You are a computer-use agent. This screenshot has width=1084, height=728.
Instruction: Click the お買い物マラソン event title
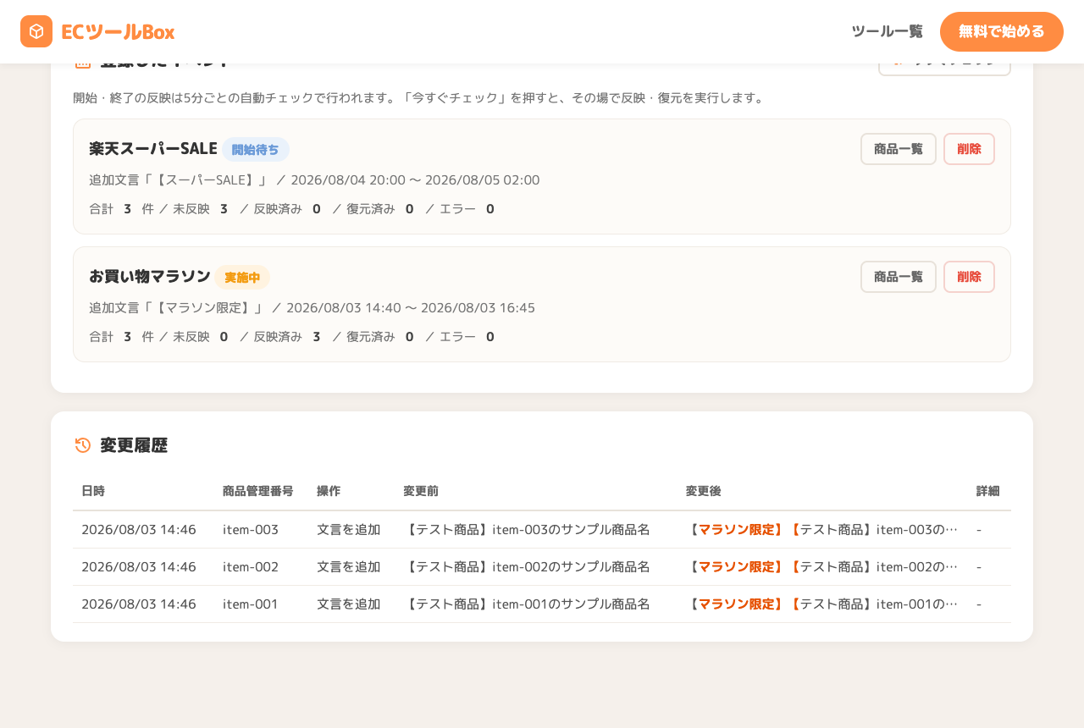point(150,276)
